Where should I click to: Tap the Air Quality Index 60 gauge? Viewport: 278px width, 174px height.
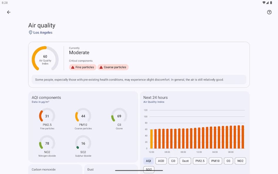pos(45,58)
